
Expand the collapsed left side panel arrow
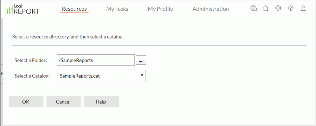(2, 74)
